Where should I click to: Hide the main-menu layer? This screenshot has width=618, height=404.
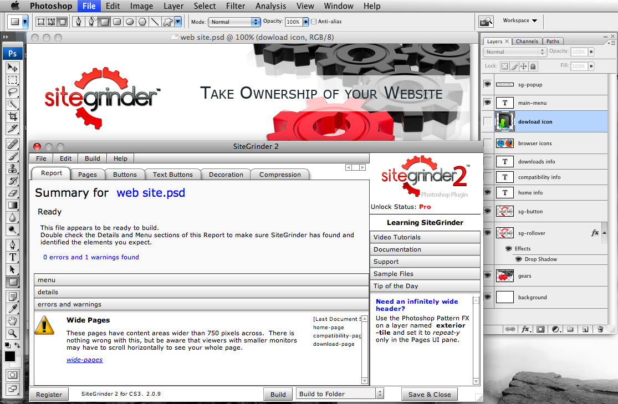pos(488,103)
